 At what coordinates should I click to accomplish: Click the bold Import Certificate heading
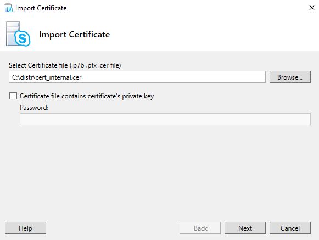point(74,35)
